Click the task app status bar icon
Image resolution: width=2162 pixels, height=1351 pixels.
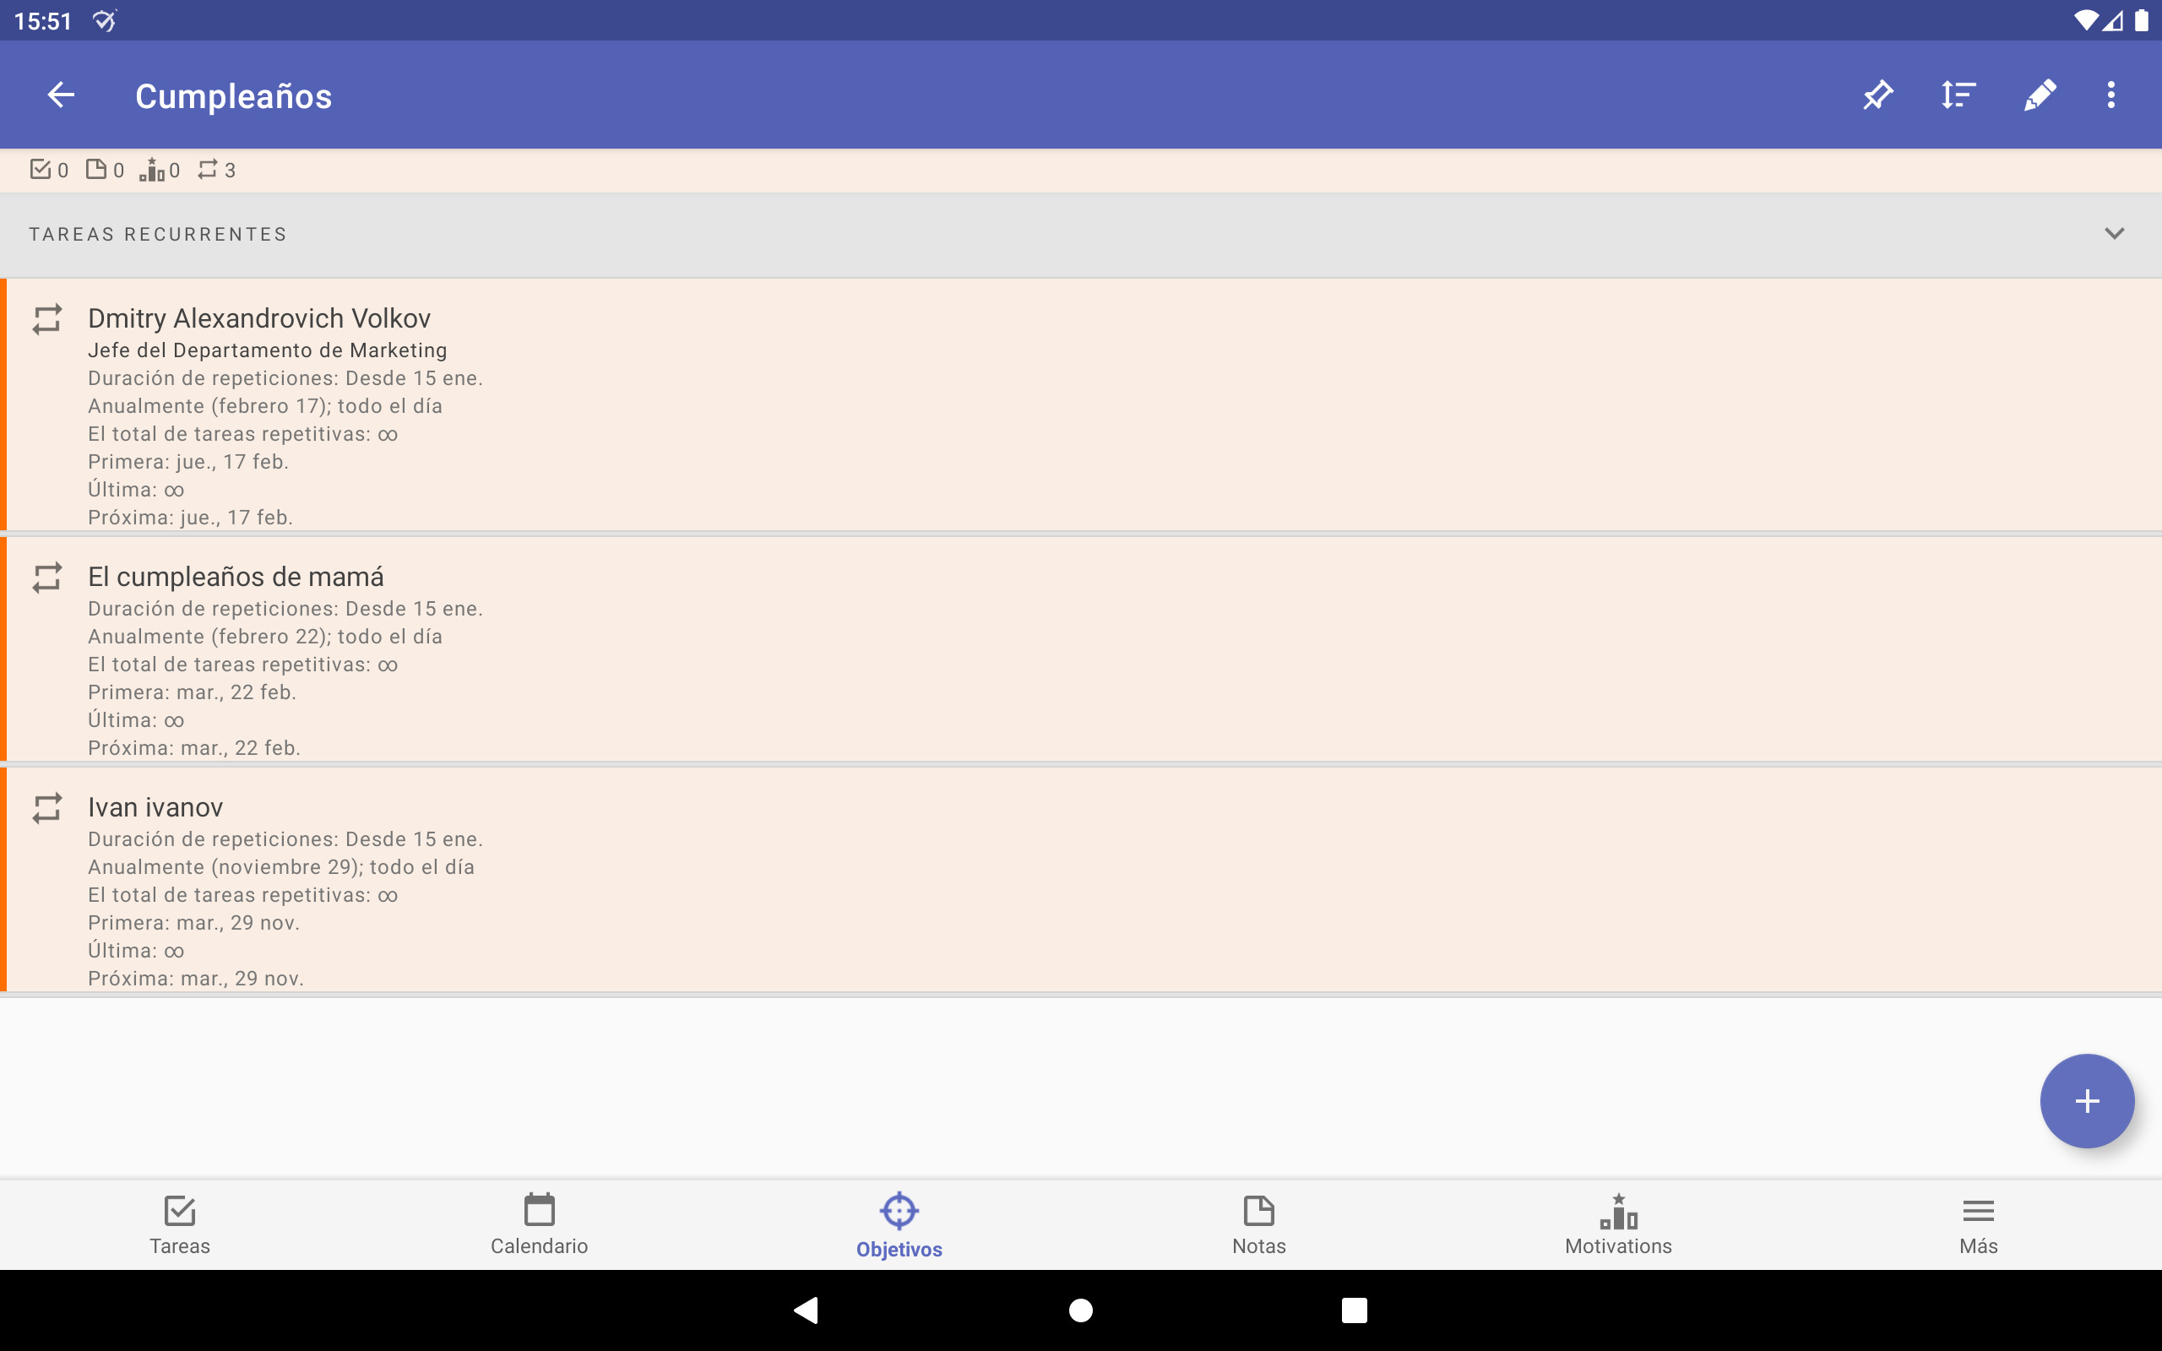(x=105, y=20)
